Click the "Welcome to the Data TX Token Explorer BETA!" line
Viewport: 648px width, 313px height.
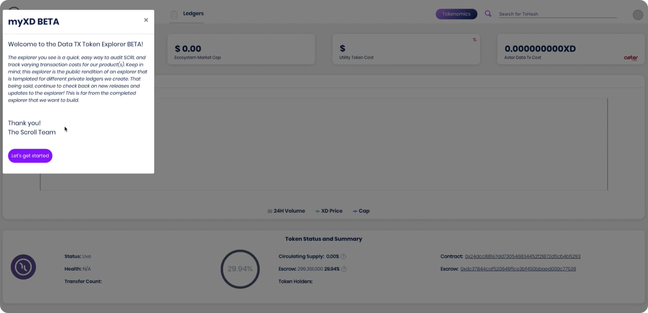pos(76,44)
